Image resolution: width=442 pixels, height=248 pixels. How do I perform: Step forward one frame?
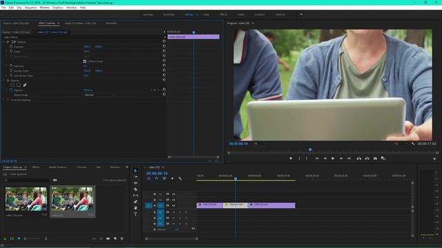coord(341,158)
